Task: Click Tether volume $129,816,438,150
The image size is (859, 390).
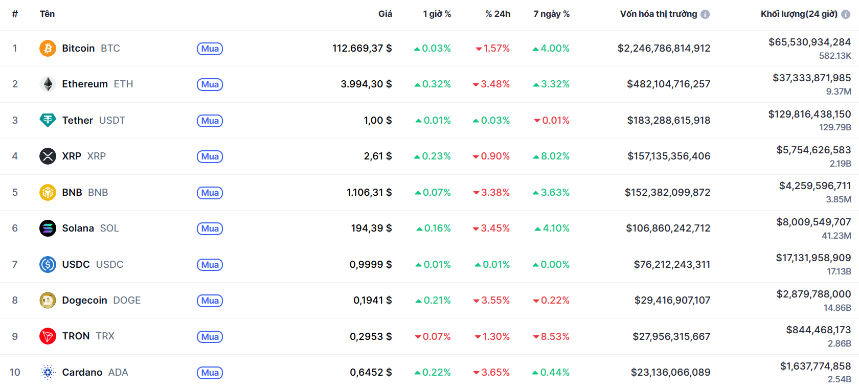Action: pos(809,114)
